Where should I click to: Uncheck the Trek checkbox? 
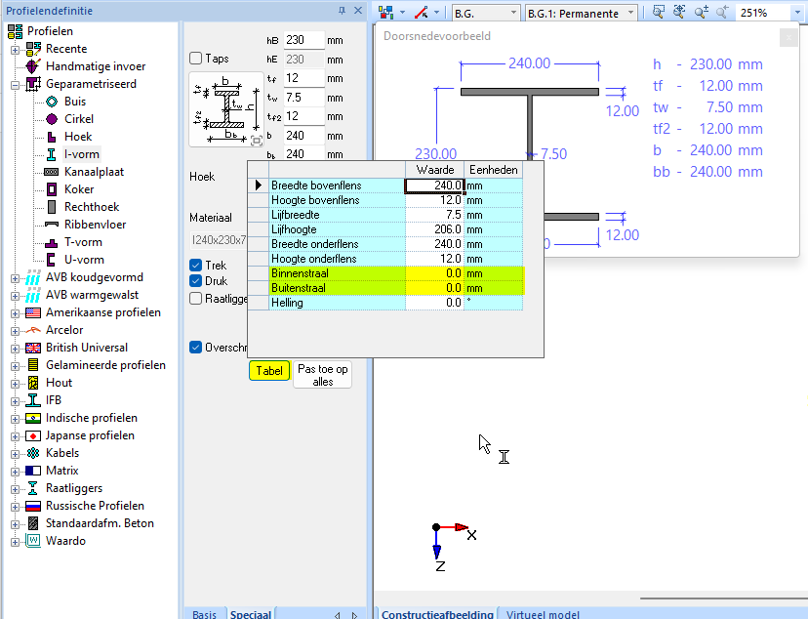click(195, 266)
